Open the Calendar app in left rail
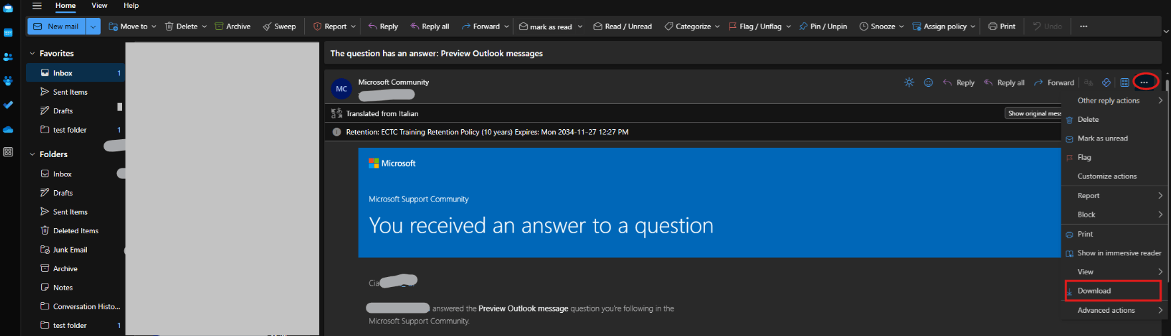 point(8,32)
